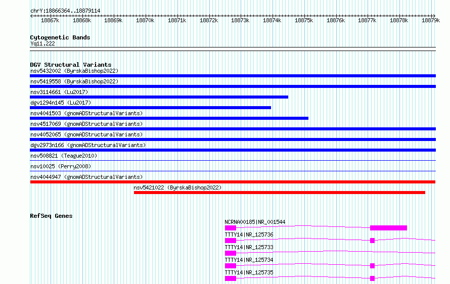Select the thin blue line for nsv508821
The width and height of the screenshot is (450, 284).
(233, 160)
